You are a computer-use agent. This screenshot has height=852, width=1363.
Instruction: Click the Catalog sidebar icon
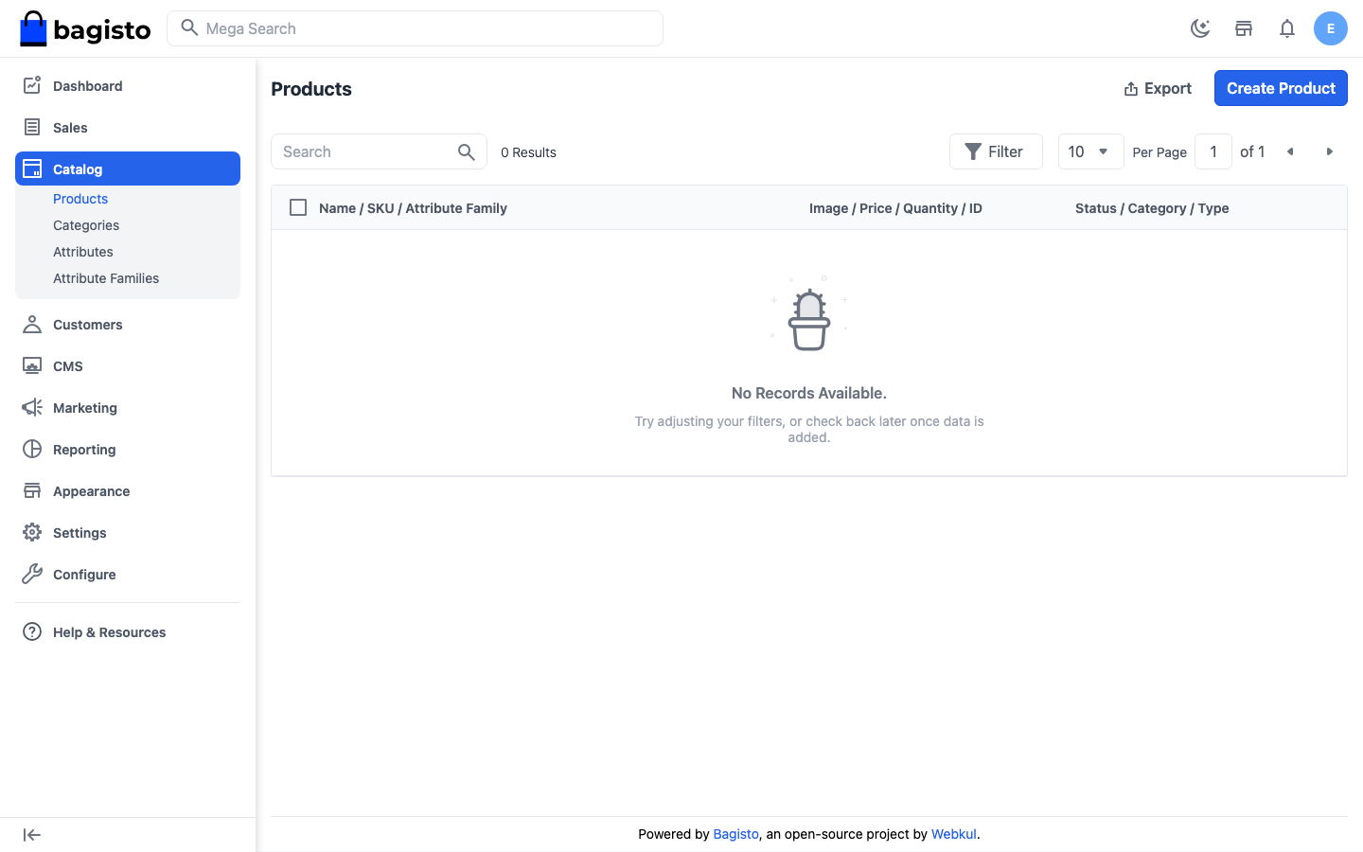point(32,169)
